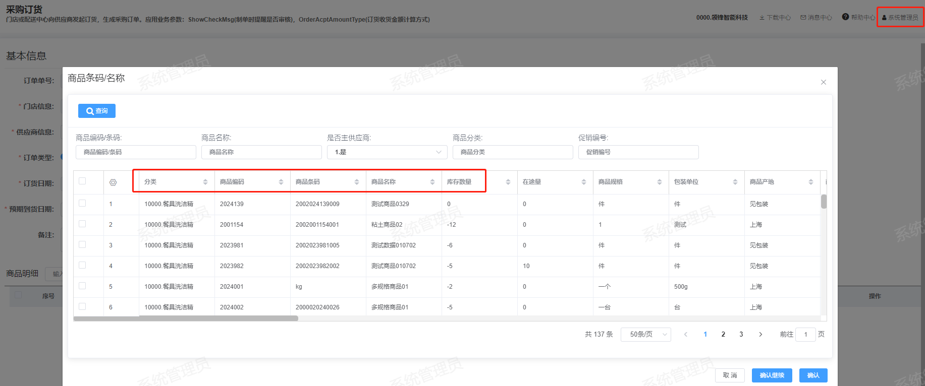Expand the 是否主供应商 dropdown

(x=387, y=152)
